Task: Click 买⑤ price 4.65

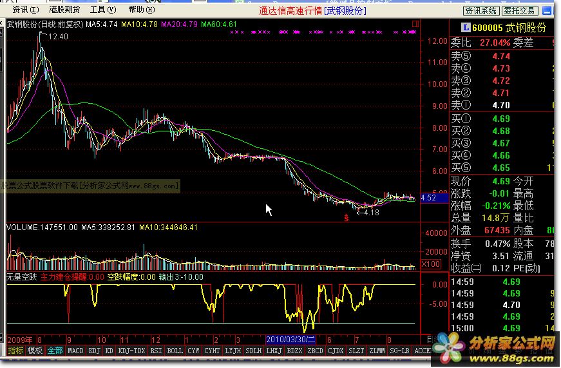Action: click(x=501, y=168)
